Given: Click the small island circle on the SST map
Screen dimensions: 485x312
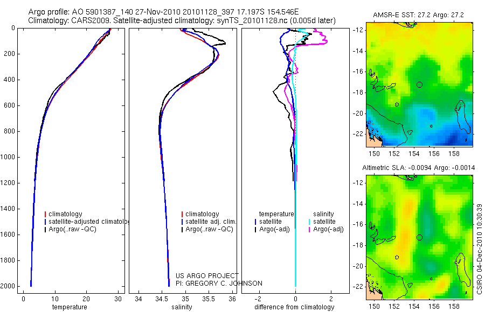Looking at the screenshot, I should (x=397, y=104).
